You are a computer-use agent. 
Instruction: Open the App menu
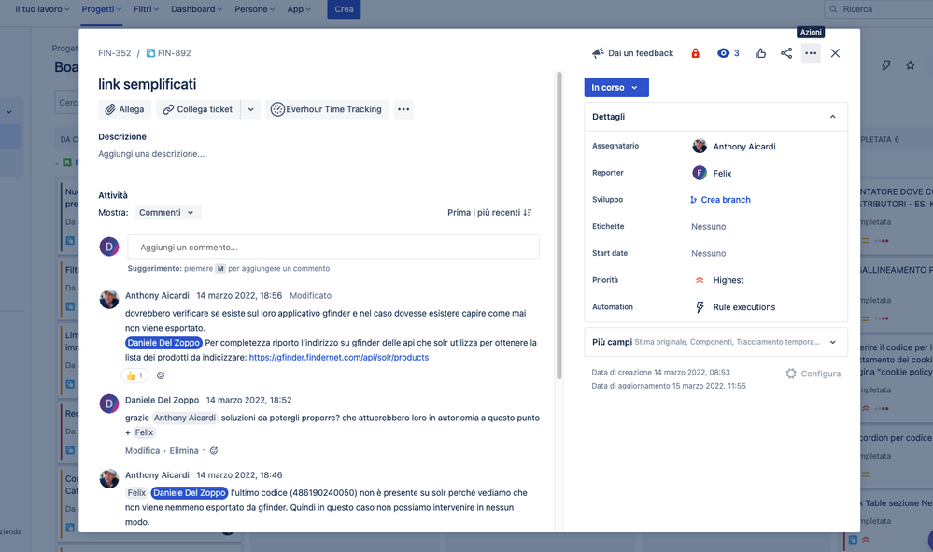[299, 9]
